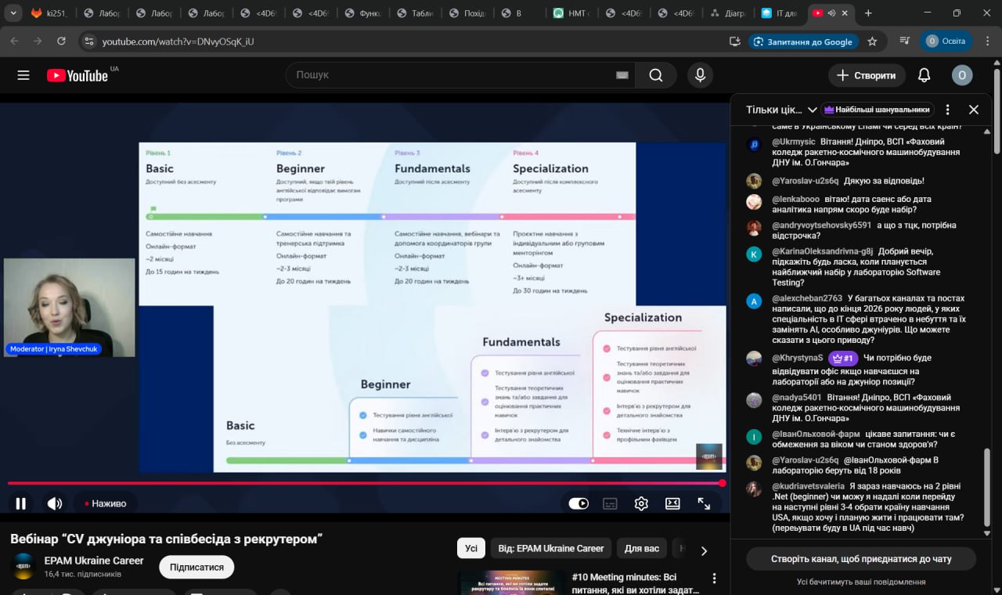Screen dimensions: 1002x595
Task: Click the red video progress bar
Action: coord(364,483)
